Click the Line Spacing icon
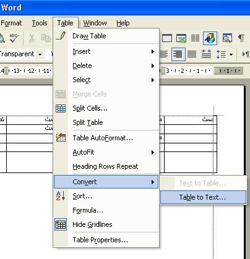The image size is (250, 259). (221, 54)
